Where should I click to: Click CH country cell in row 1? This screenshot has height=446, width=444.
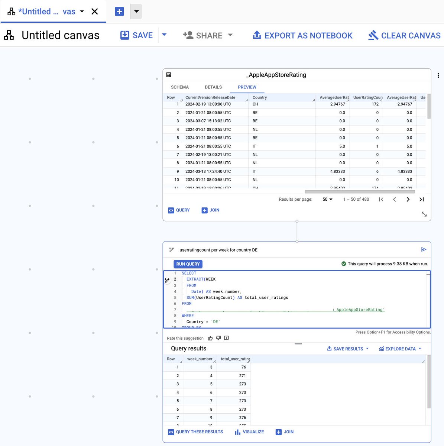(x=255, y=104)
